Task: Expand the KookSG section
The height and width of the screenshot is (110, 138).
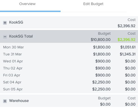Action: 5,23
